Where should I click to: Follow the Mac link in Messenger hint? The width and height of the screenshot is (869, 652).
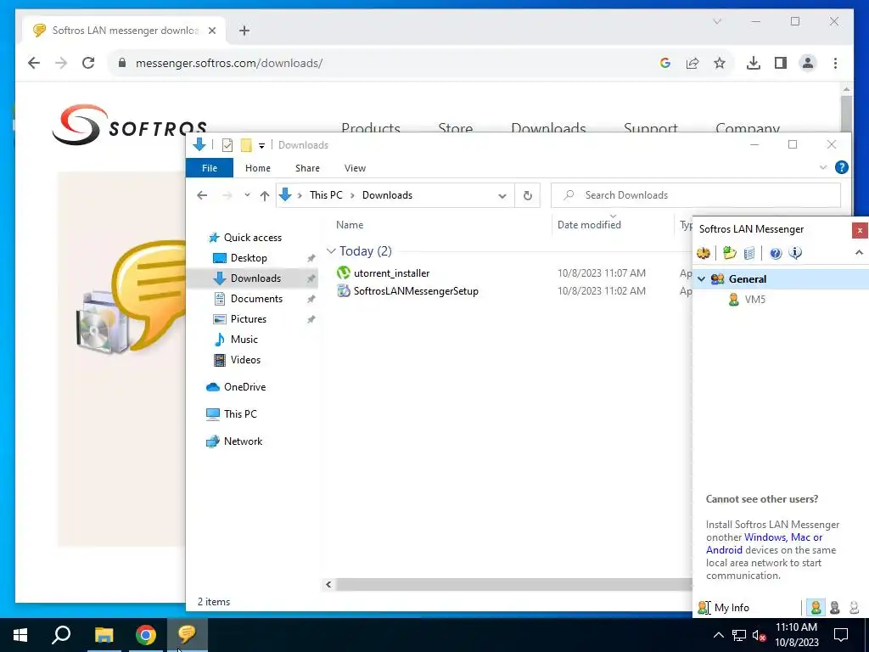coord(800,537)
